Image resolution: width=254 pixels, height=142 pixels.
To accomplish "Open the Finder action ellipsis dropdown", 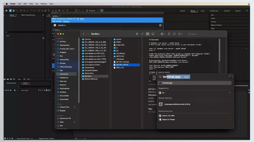I will (x=180, y=34).
